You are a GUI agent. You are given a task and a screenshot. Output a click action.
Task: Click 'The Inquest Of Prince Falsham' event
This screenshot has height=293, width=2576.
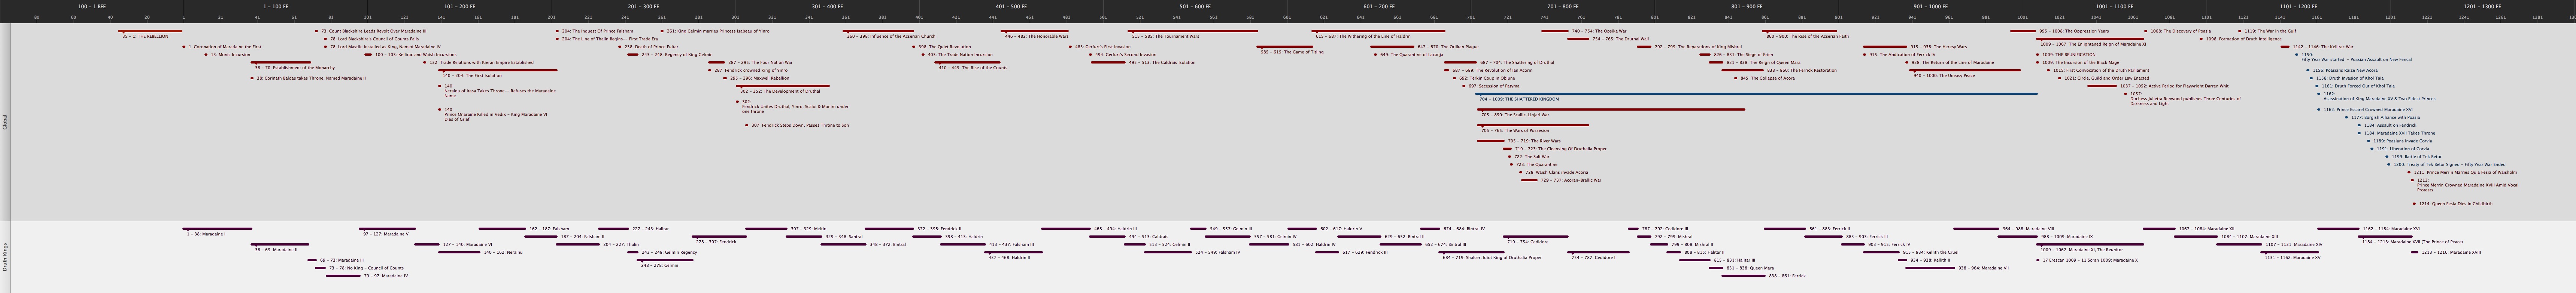point(597,31)
